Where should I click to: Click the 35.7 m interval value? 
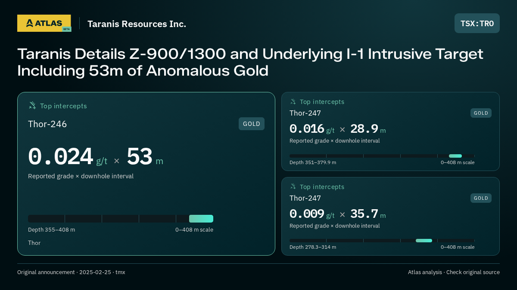[364, 214]
